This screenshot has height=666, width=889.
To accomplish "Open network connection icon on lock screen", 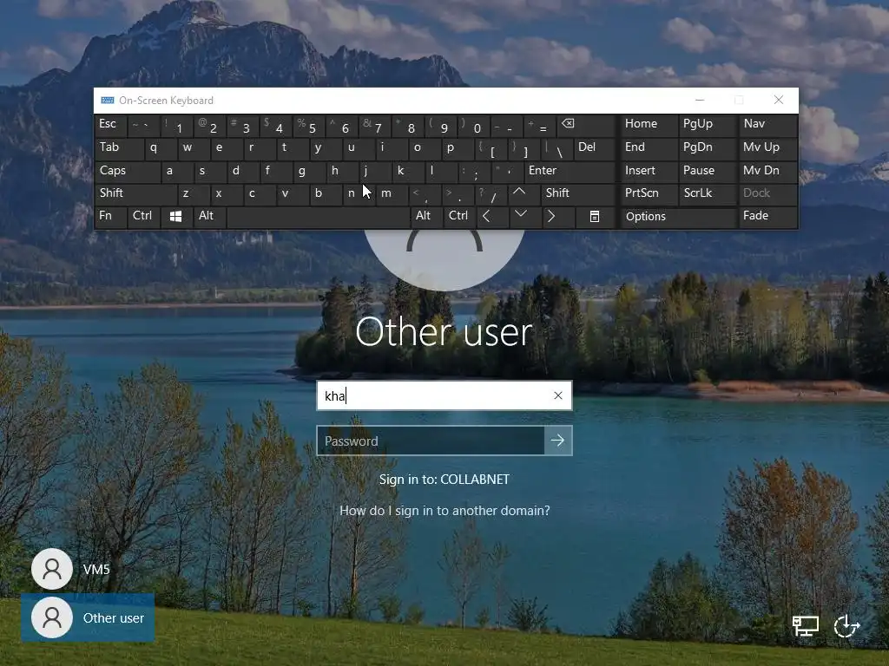I will [806, 626].
